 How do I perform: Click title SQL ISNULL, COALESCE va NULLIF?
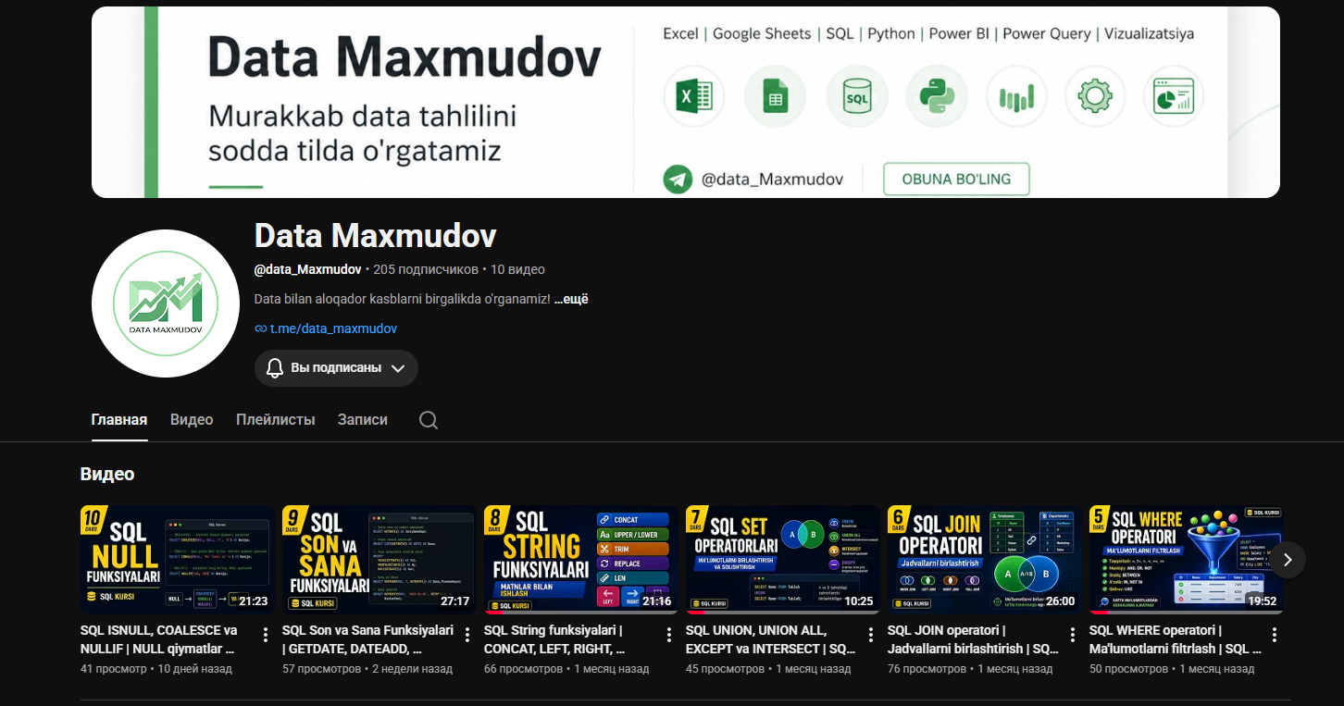tap(159, 639)
